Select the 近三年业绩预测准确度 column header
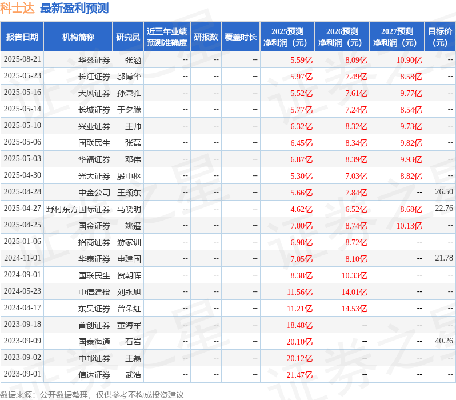456x400 pixels. click(x=167, y=37)
